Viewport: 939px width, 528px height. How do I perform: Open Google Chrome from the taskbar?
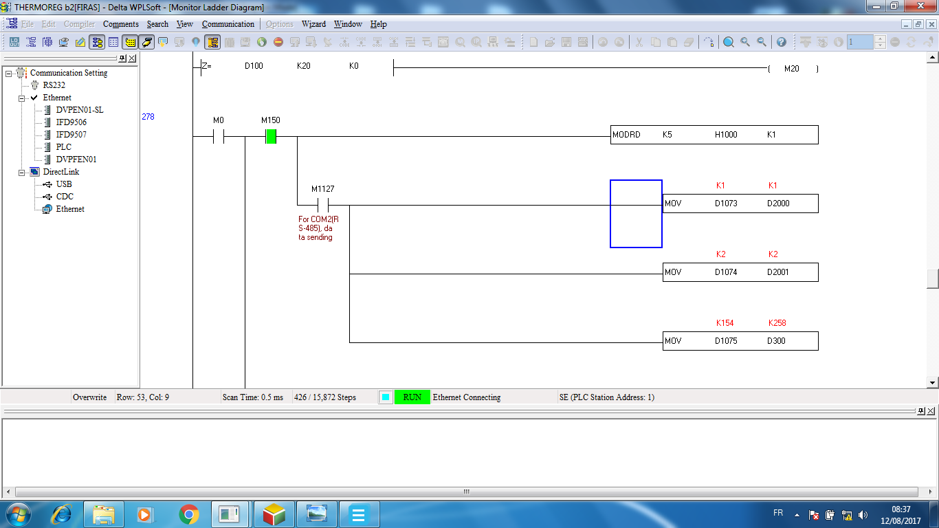pos(189,514)
